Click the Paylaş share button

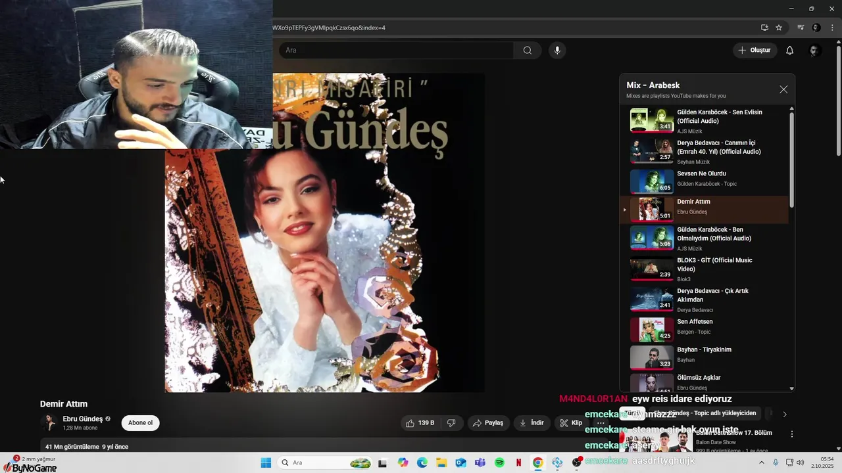click(488, 423)
